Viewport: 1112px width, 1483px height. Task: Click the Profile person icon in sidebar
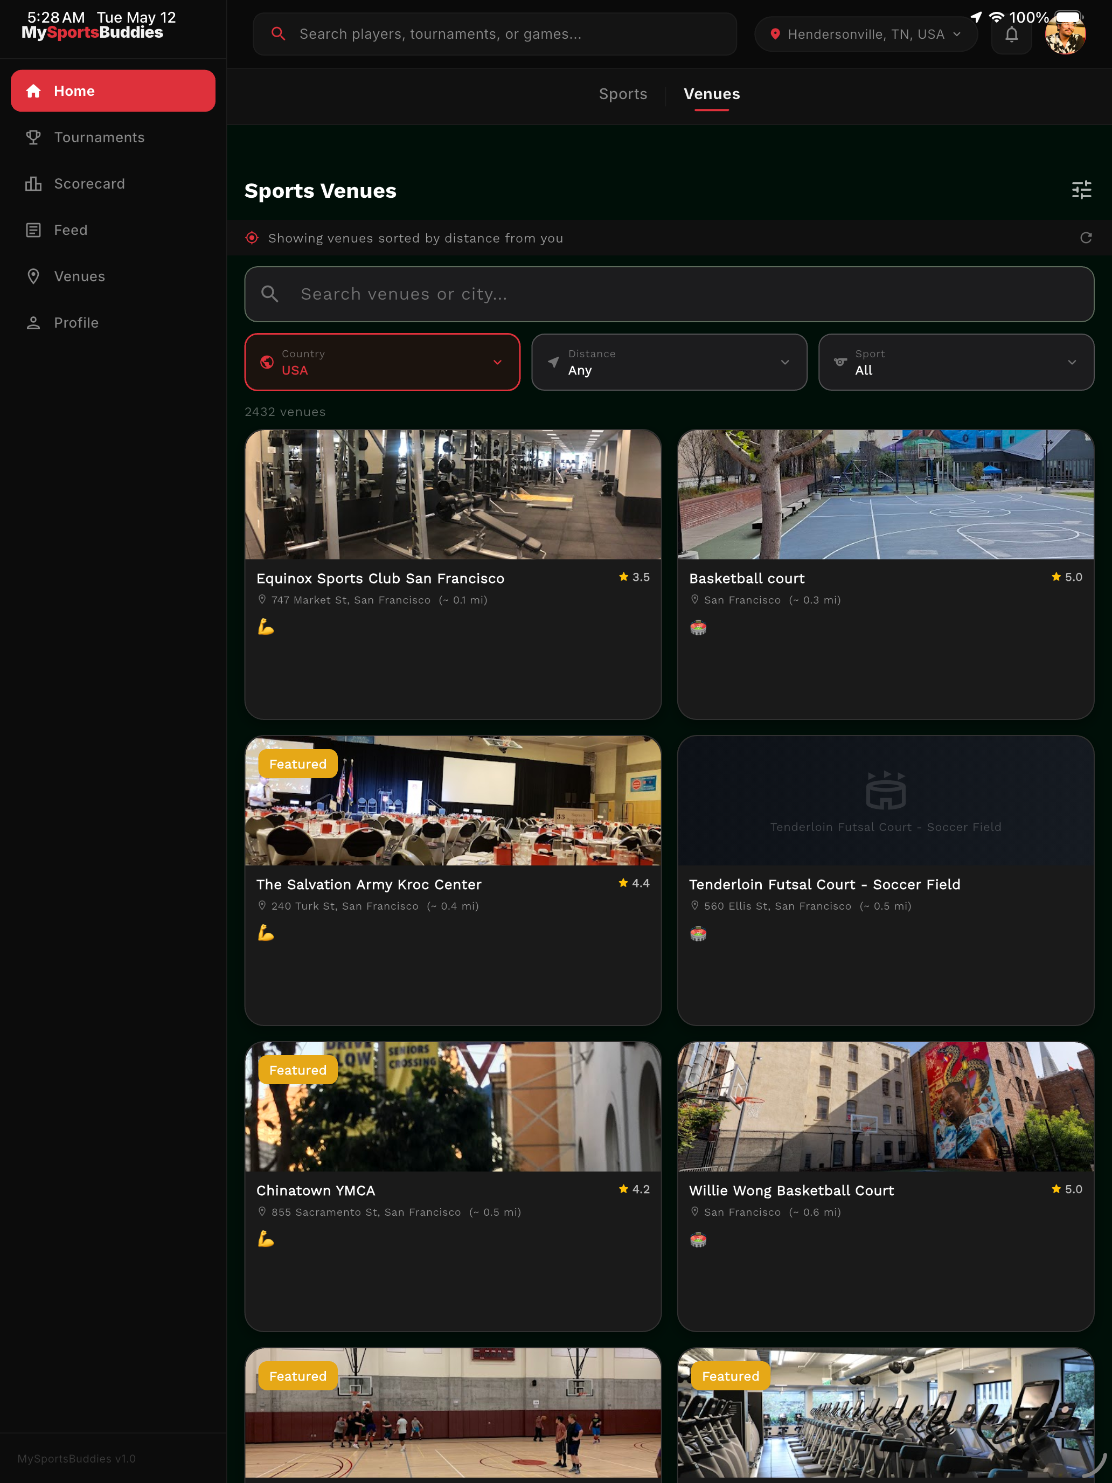click(x=33, y=322)
